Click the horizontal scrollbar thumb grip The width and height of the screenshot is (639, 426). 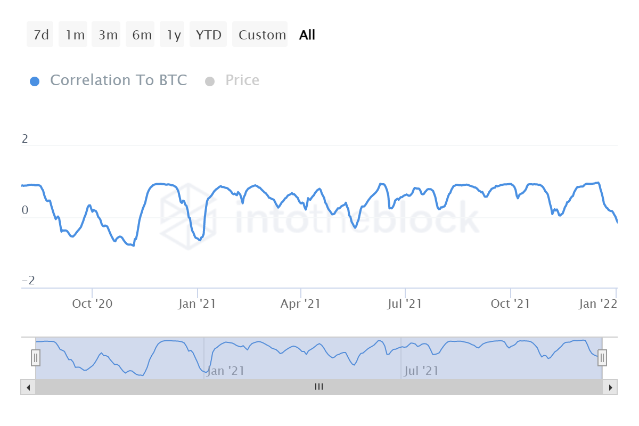point(318,387)
